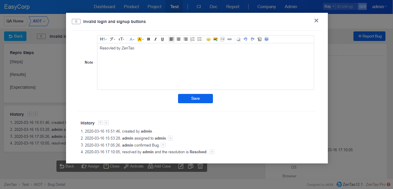
Task: Open the font family dropdown
Action: point(113,39)
